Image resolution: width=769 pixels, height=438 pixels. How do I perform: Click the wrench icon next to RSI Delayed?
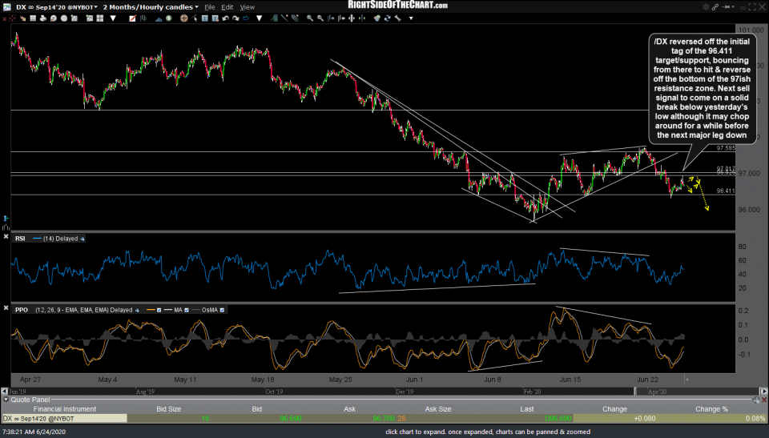[81, 238]
